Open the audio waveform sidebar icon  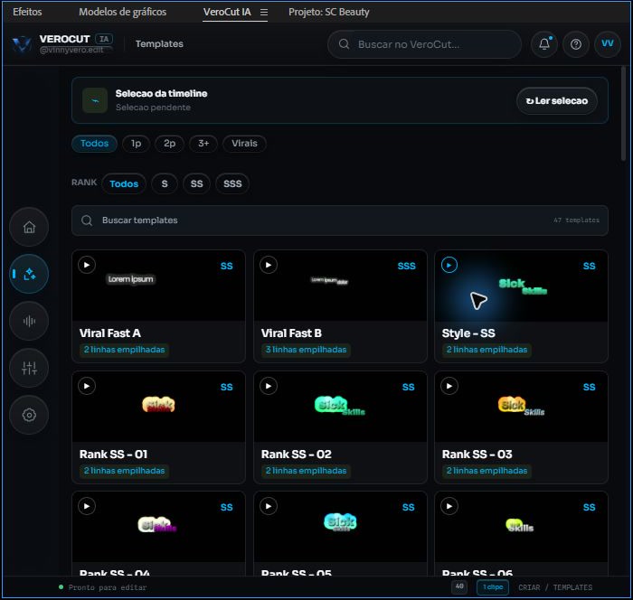(x=29, y=321)
